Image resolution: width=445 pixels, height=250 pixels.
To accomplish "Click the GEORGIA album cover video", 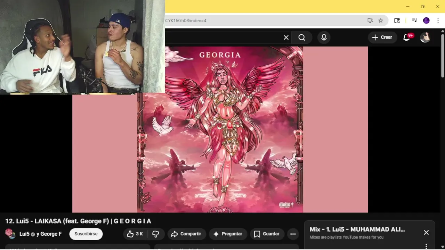I will pos(220,130).
